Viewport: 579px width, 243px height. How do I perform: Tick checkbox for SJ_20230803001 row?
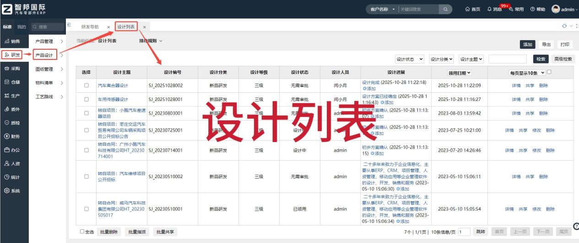(87, 113)
